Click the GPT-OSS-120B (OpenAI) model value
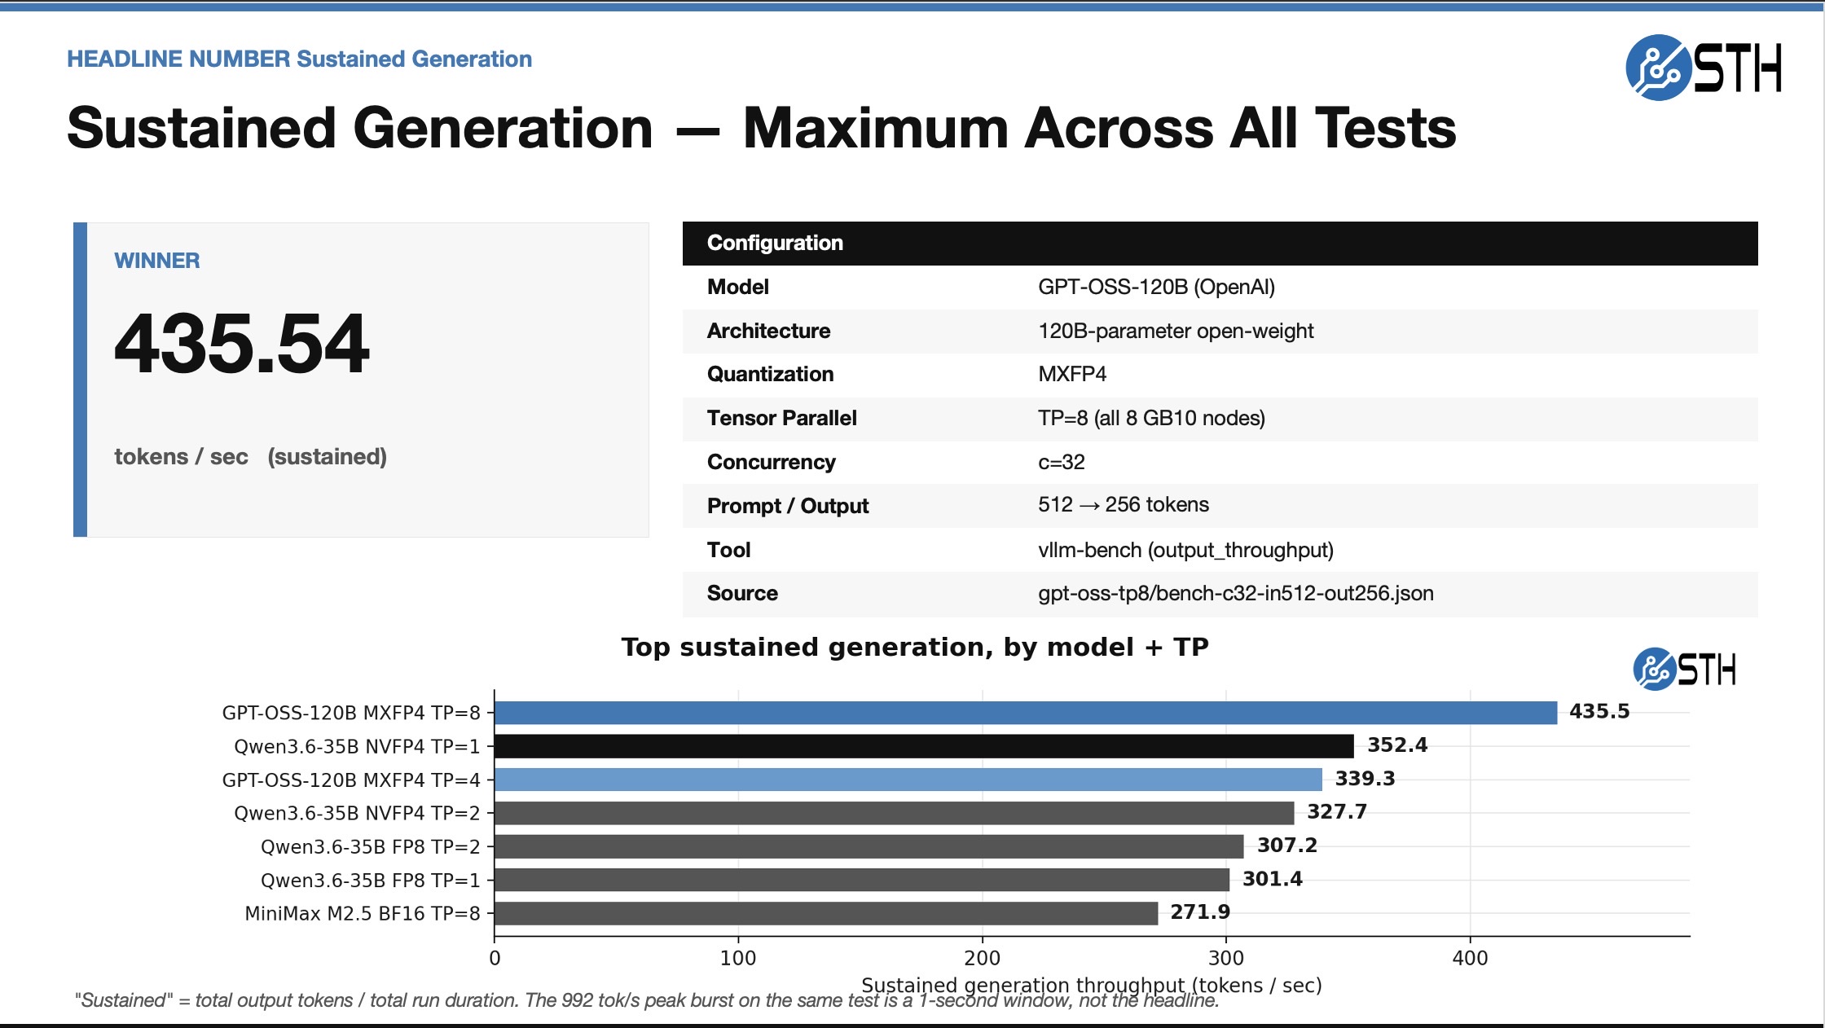Image resolution: width=1825 pixels, height=1028 pixels. [x=1155, y=287]
